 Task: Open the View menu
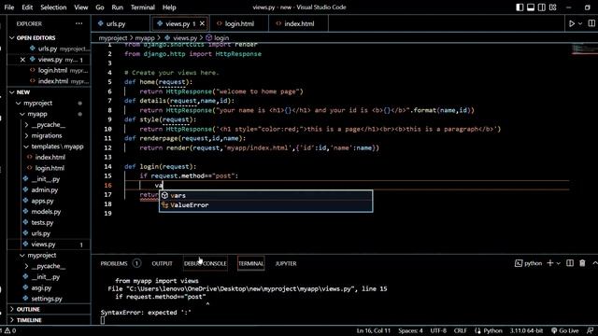(x=81, y=7)
